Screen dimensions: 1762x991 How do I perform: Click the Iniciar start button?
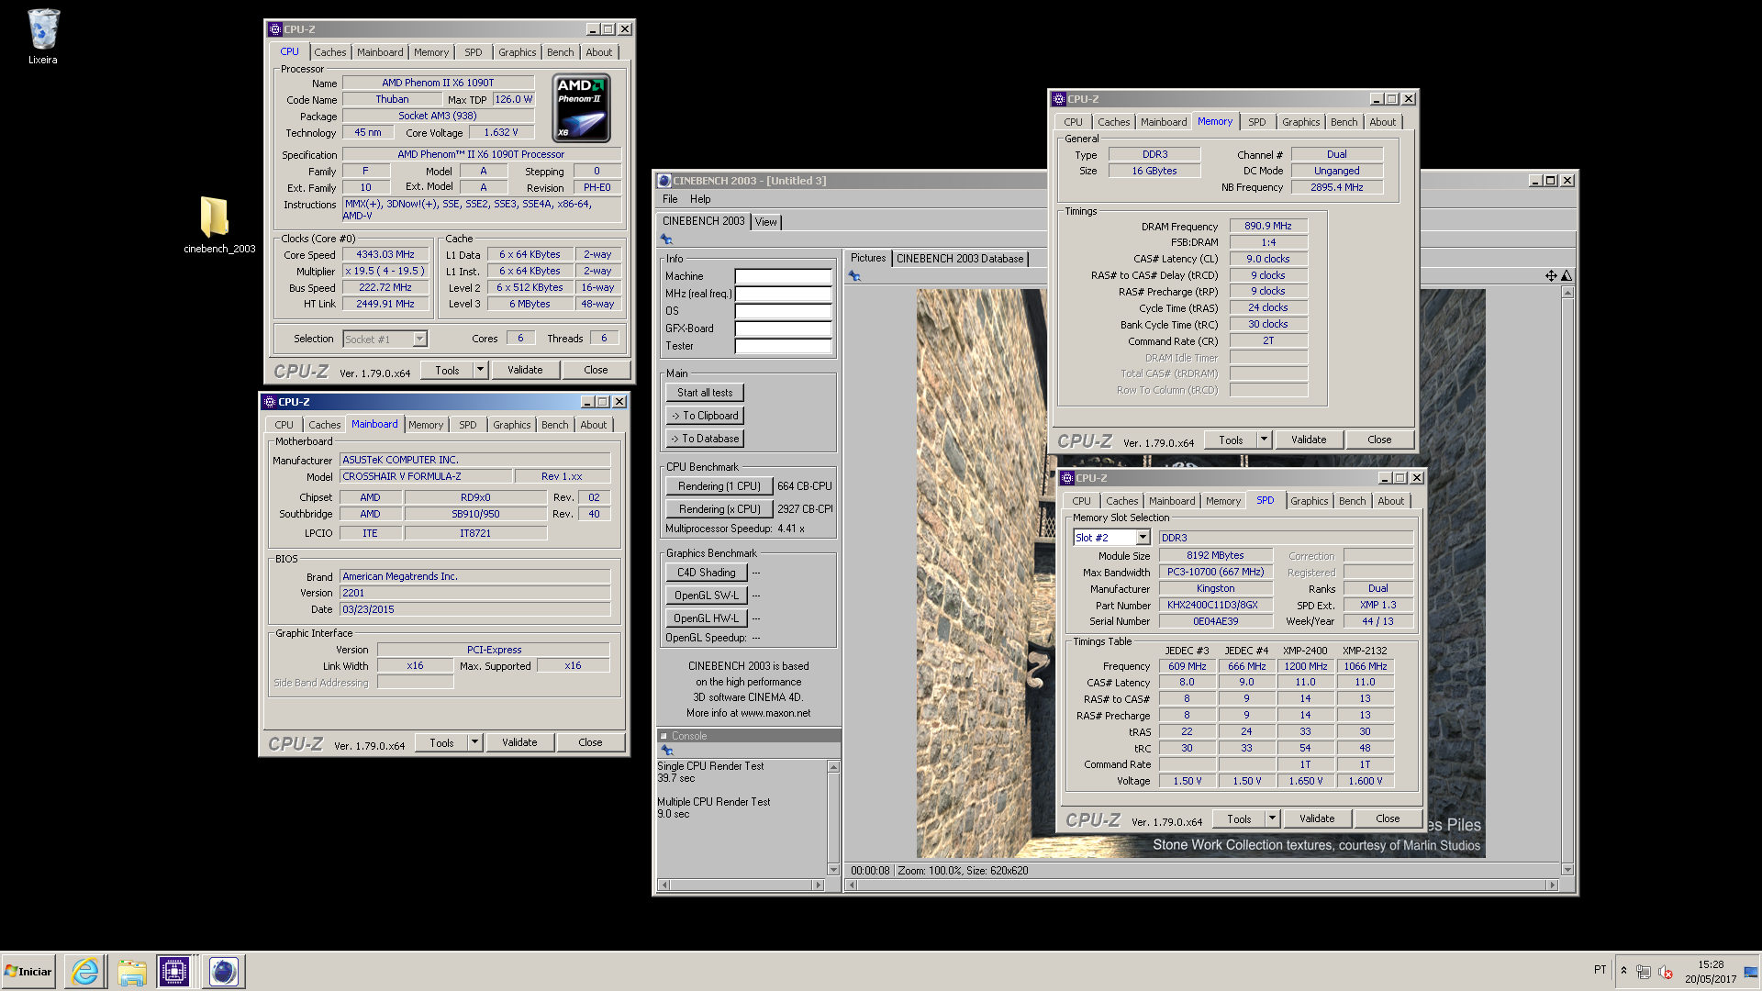29,972
